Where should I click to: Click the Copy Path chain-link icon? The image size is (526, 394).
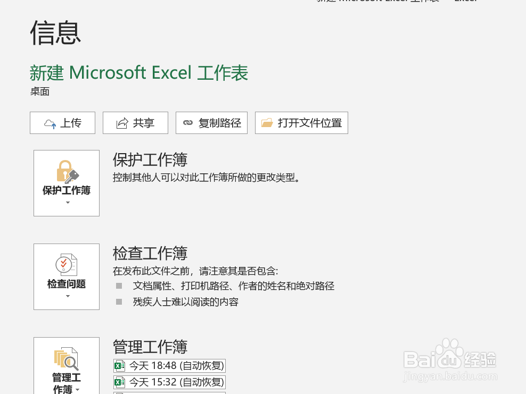[188, 123]
